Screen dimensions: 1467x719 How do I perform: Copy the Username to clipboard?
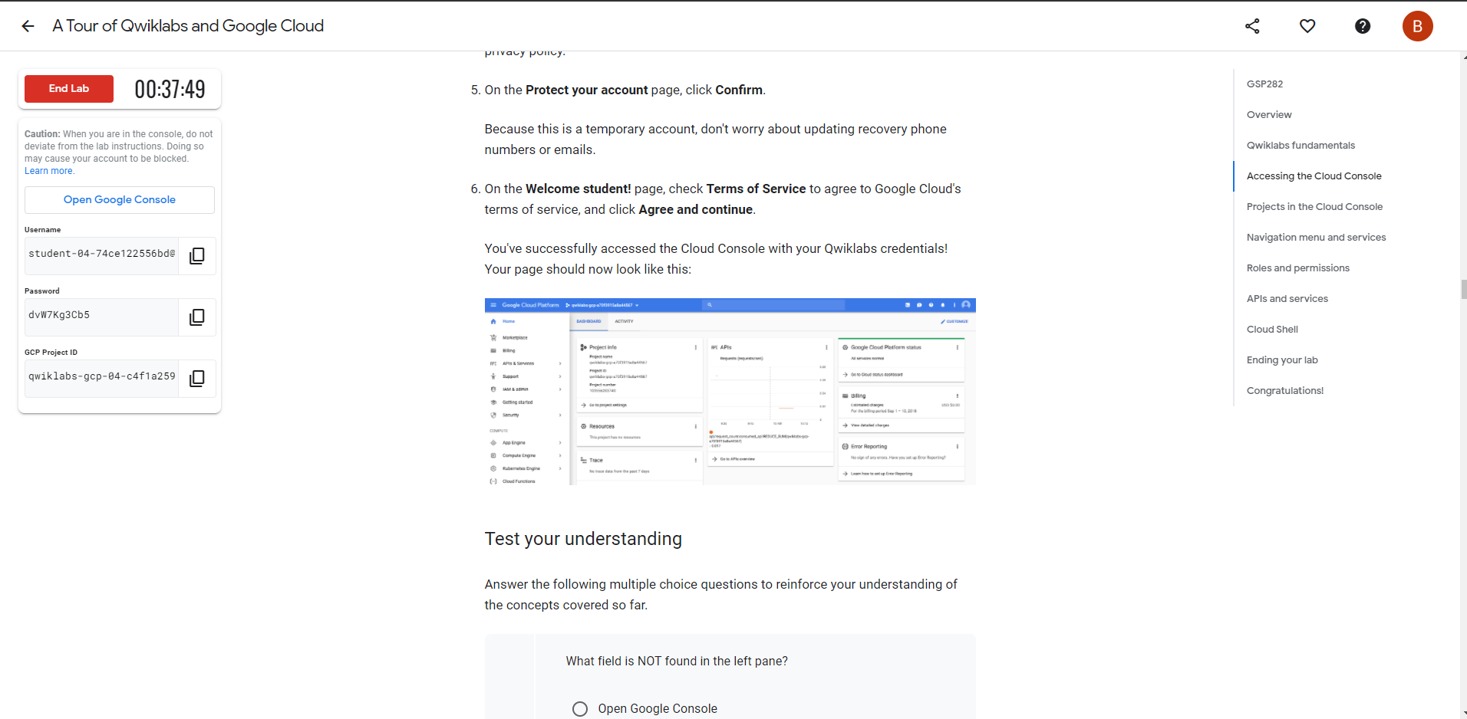point(197,256)
